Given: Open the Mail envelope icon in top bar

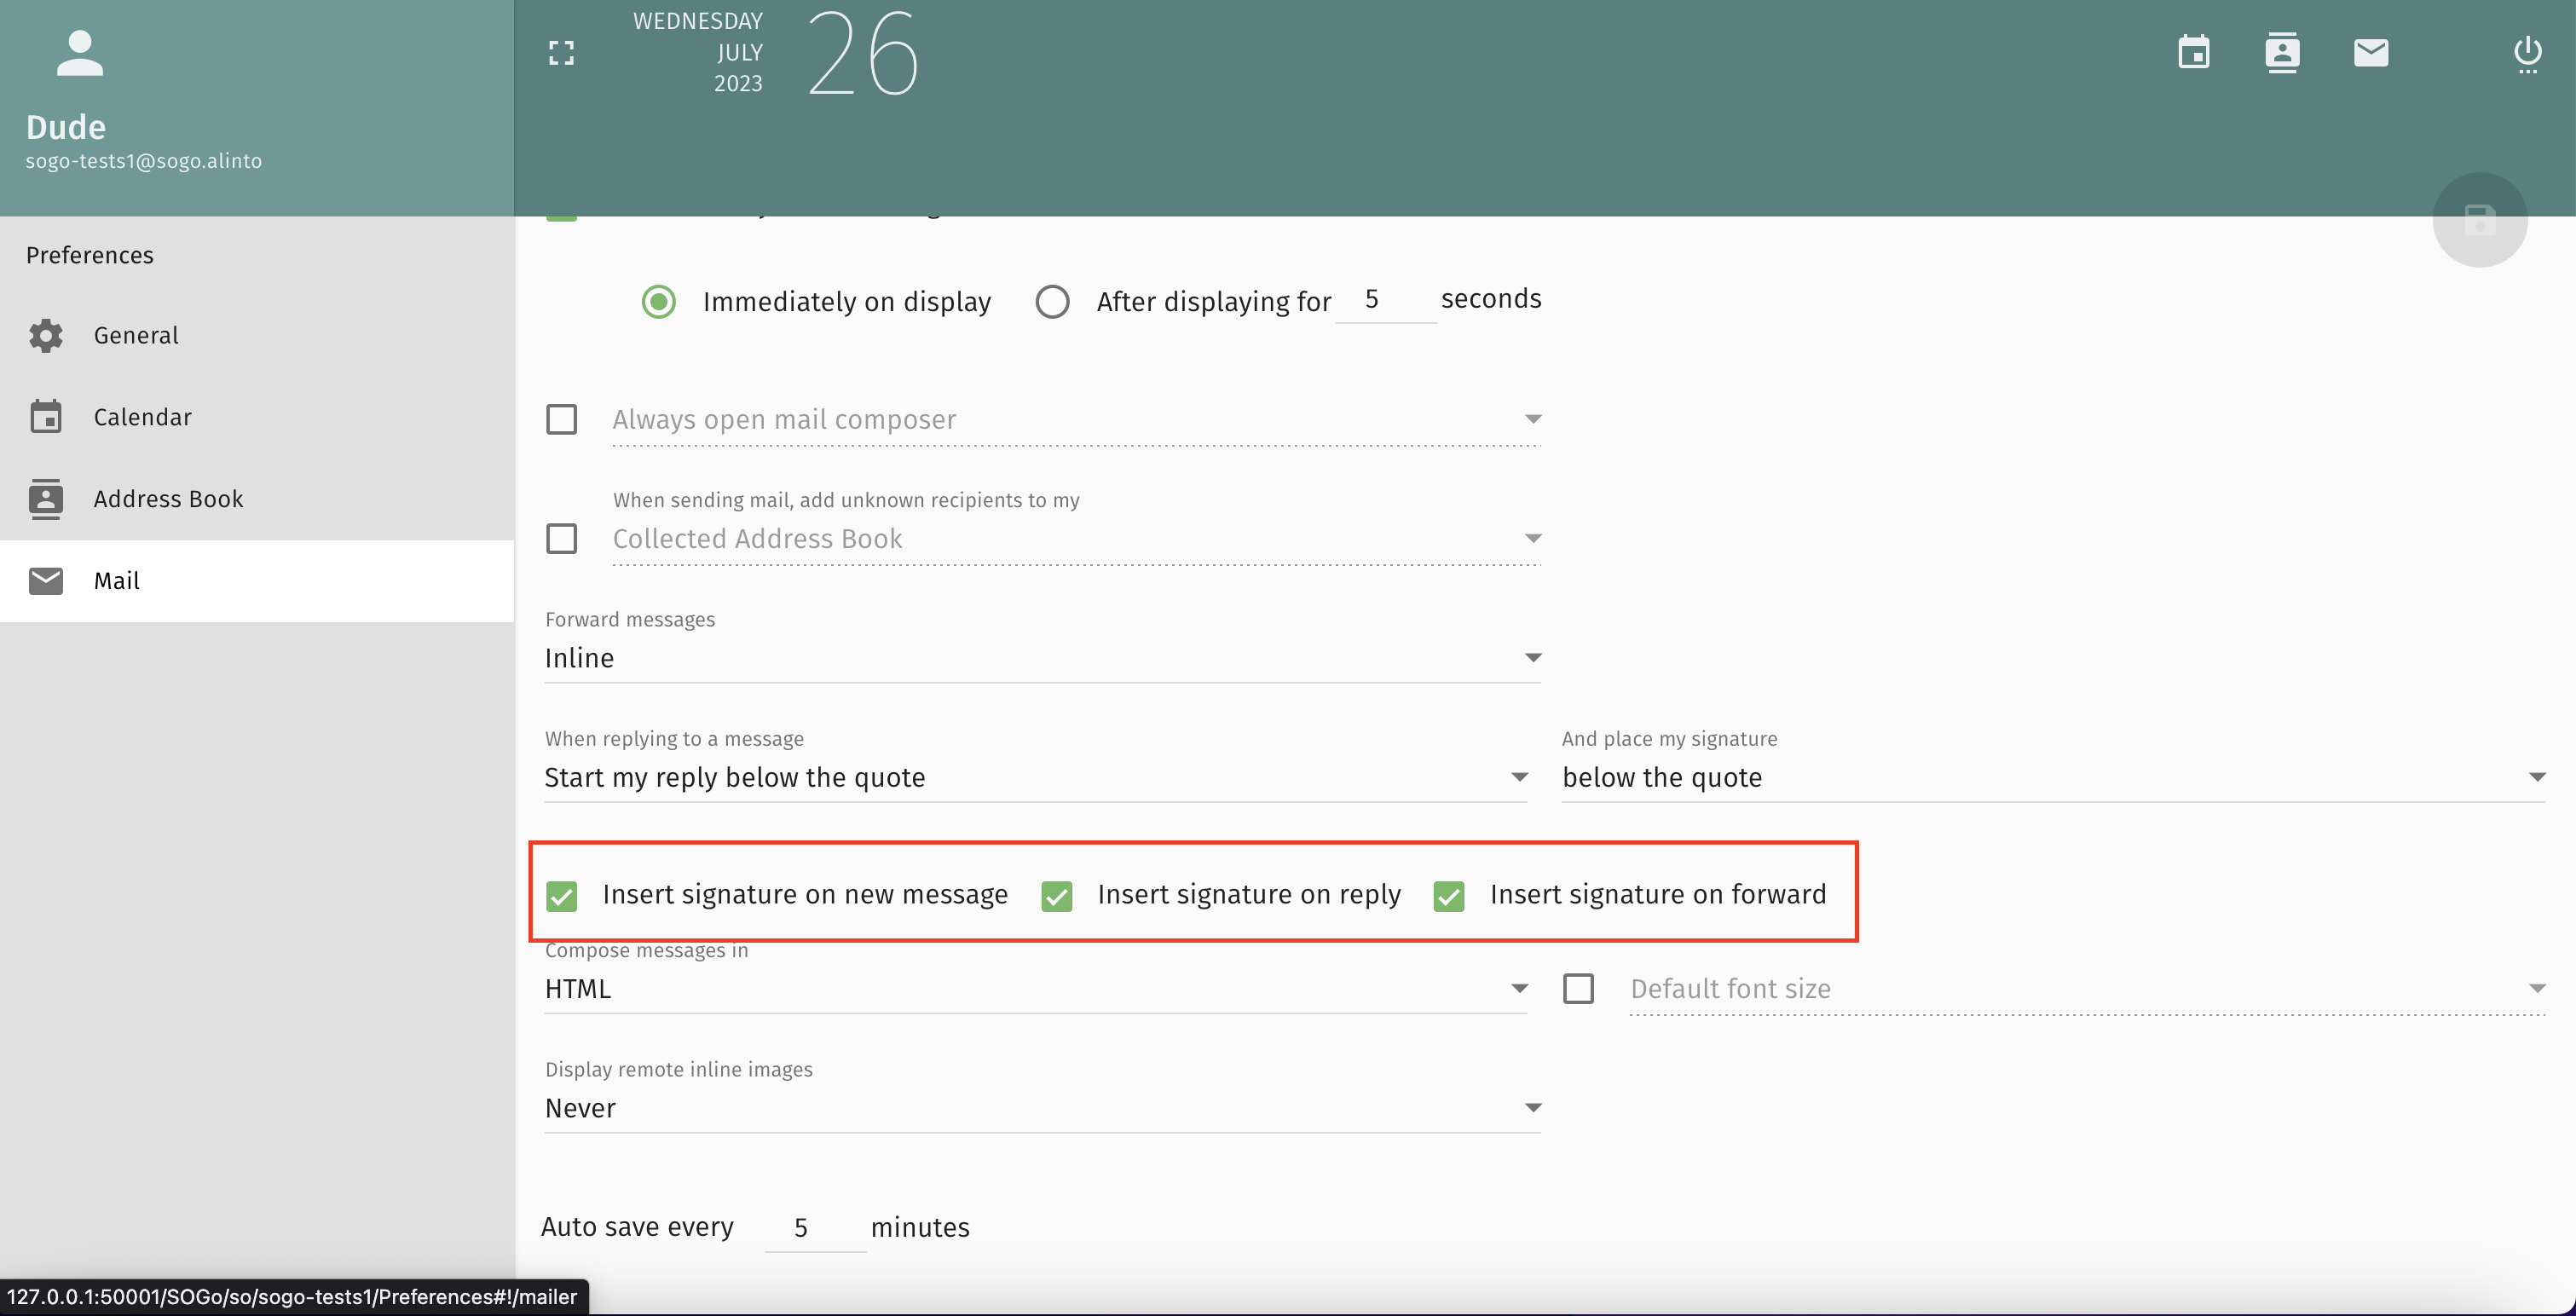Looking at the screenshot, I should pyautogui.click(x=2370, y=53).
